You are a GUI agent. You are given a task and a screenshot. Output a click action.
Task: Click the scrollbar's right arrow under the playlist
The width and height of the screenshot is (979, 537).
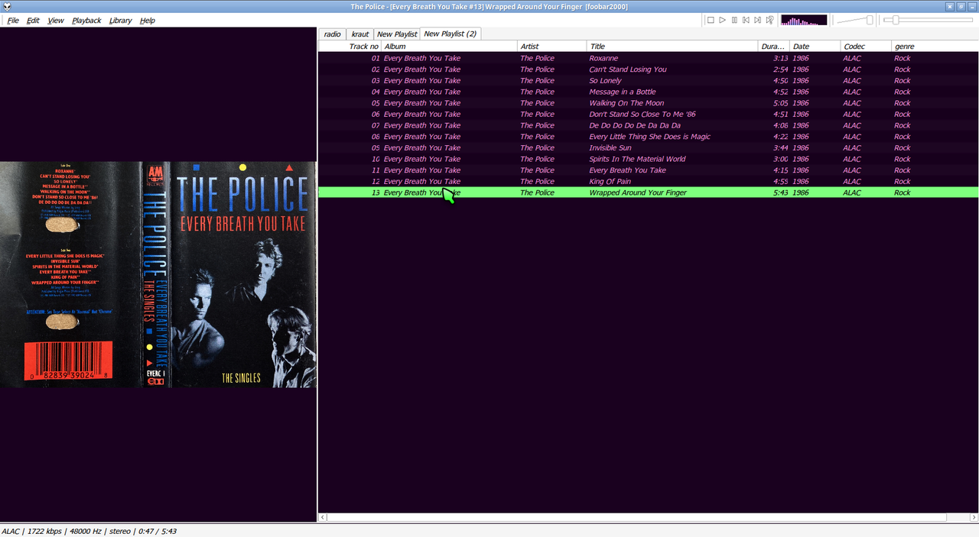pos(974,517)
